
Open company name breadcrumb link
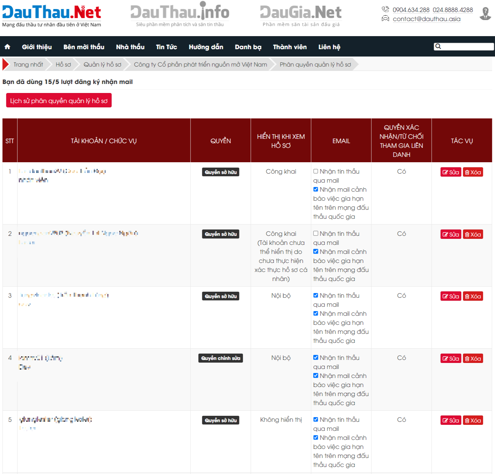coord(201,65)
